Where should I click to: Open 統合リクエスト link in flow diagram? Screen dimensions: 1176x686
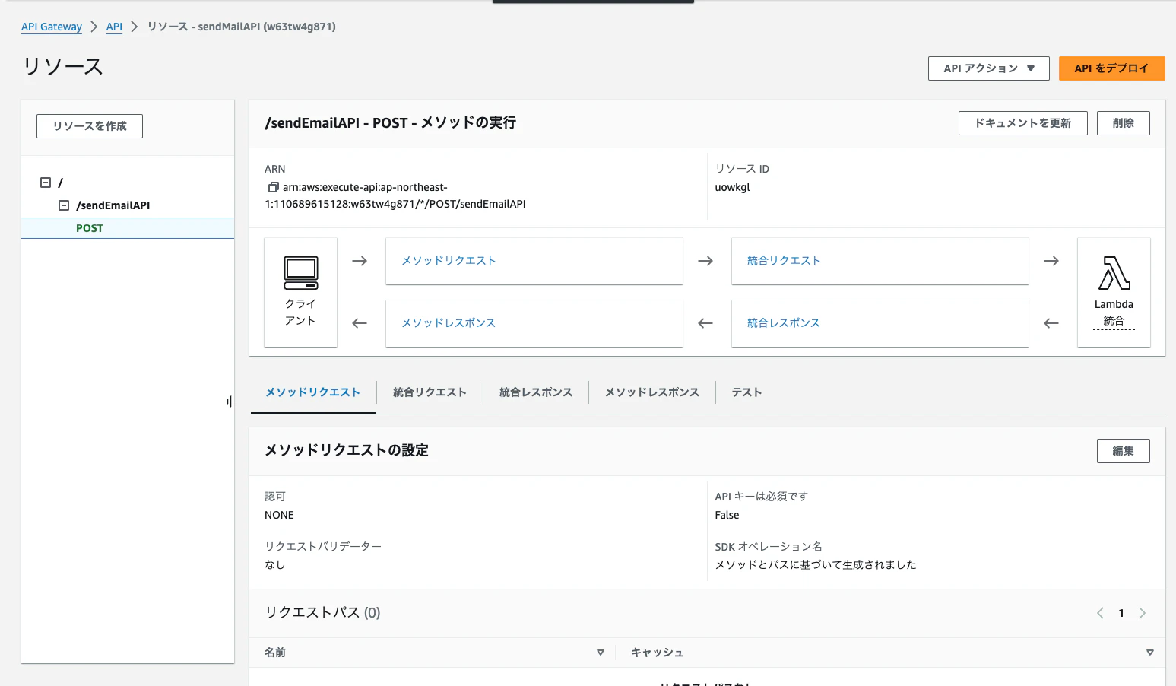[x=784, y=261]
